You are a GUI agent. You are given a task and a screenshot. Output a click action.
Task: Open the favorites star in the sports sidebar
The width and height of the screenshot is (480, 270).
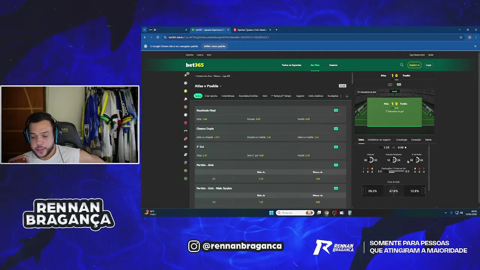point(185,75)
